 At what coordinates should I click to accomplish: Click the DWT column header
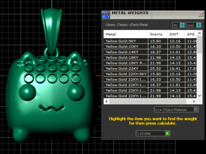(176, 34)
